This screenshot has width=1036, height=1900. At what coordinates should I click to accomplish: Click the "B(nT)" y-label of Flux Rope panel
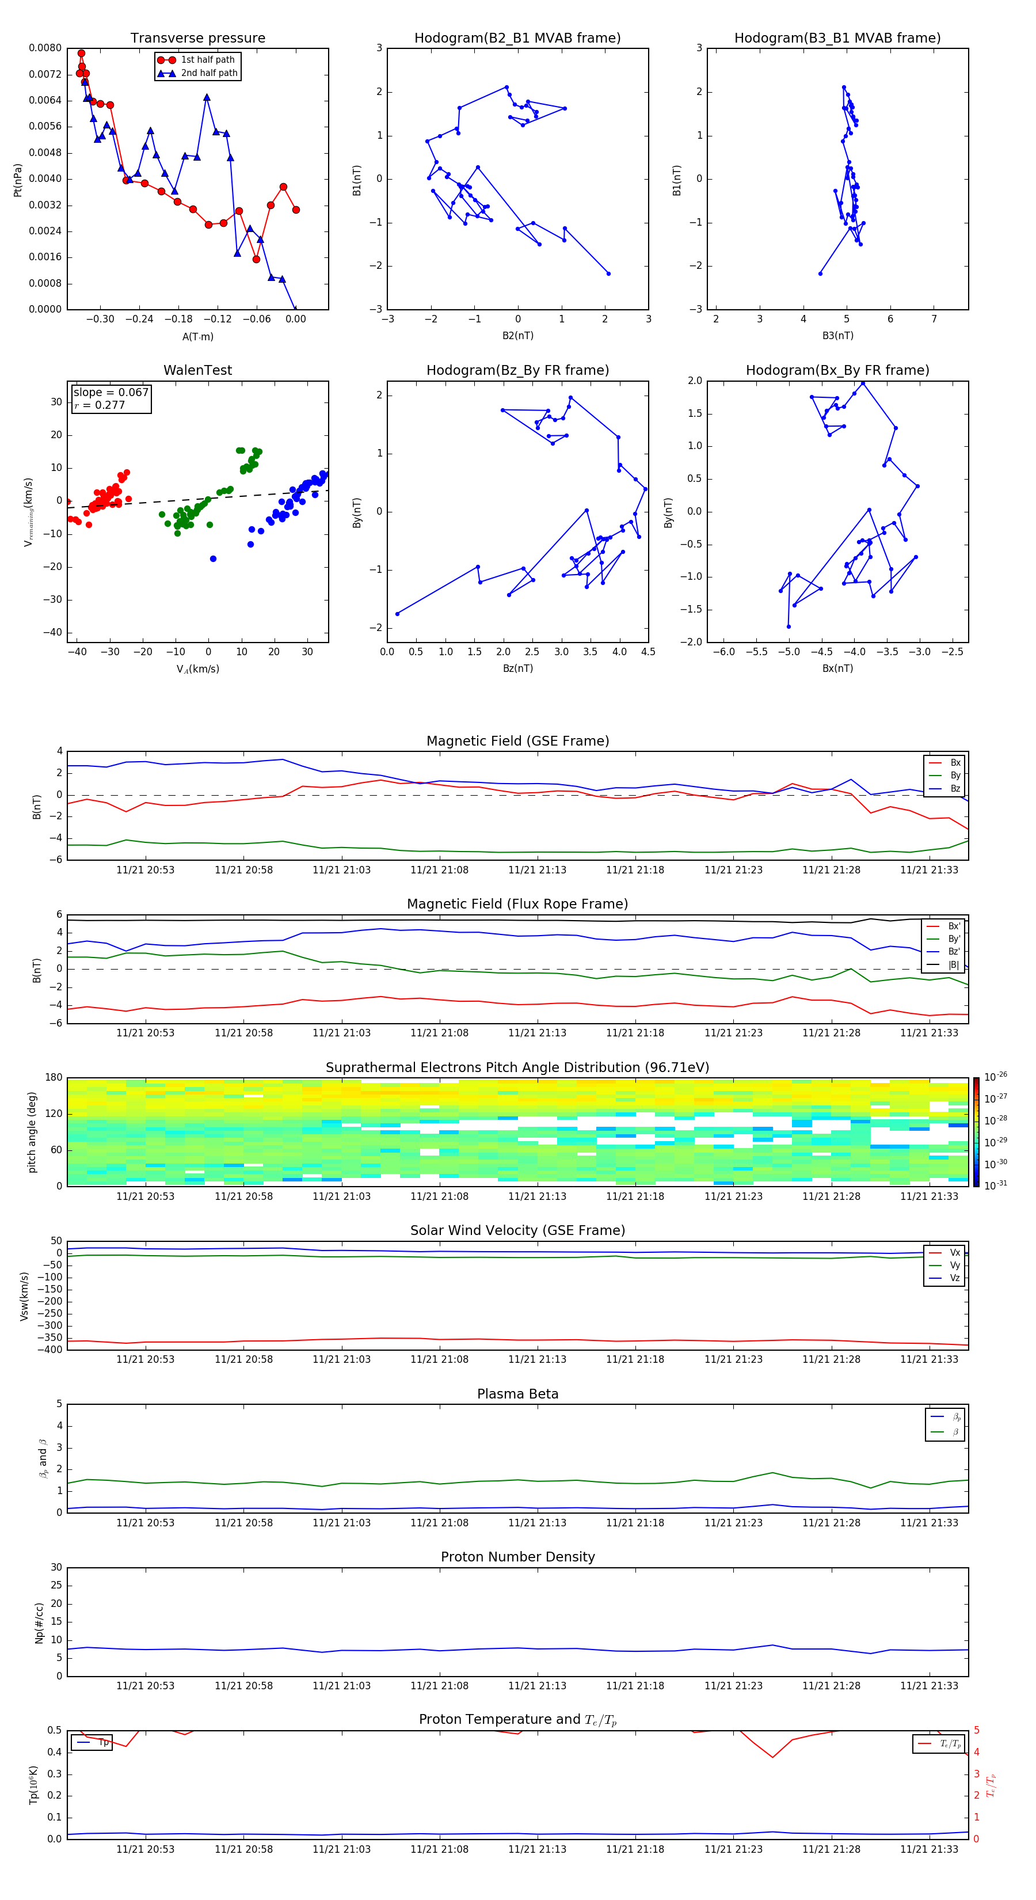pyautogui.click(x=37, y=970)
